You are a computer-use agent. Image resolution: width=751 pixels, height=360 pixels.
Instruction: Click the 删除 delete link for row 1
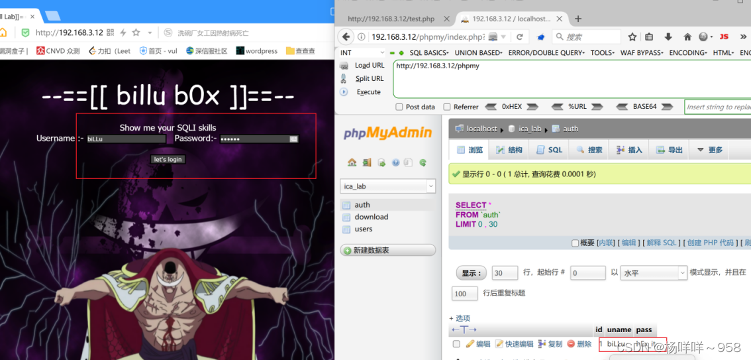click(579, 343)
